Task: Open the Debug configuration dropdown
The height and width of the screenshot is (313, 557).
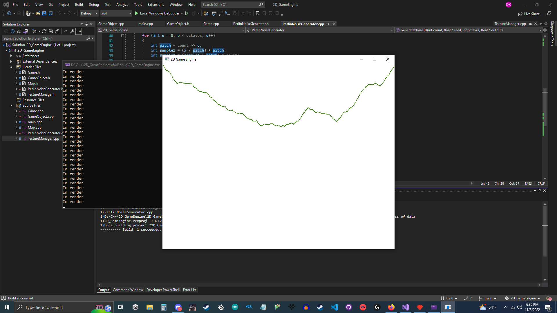Action: 89,13
